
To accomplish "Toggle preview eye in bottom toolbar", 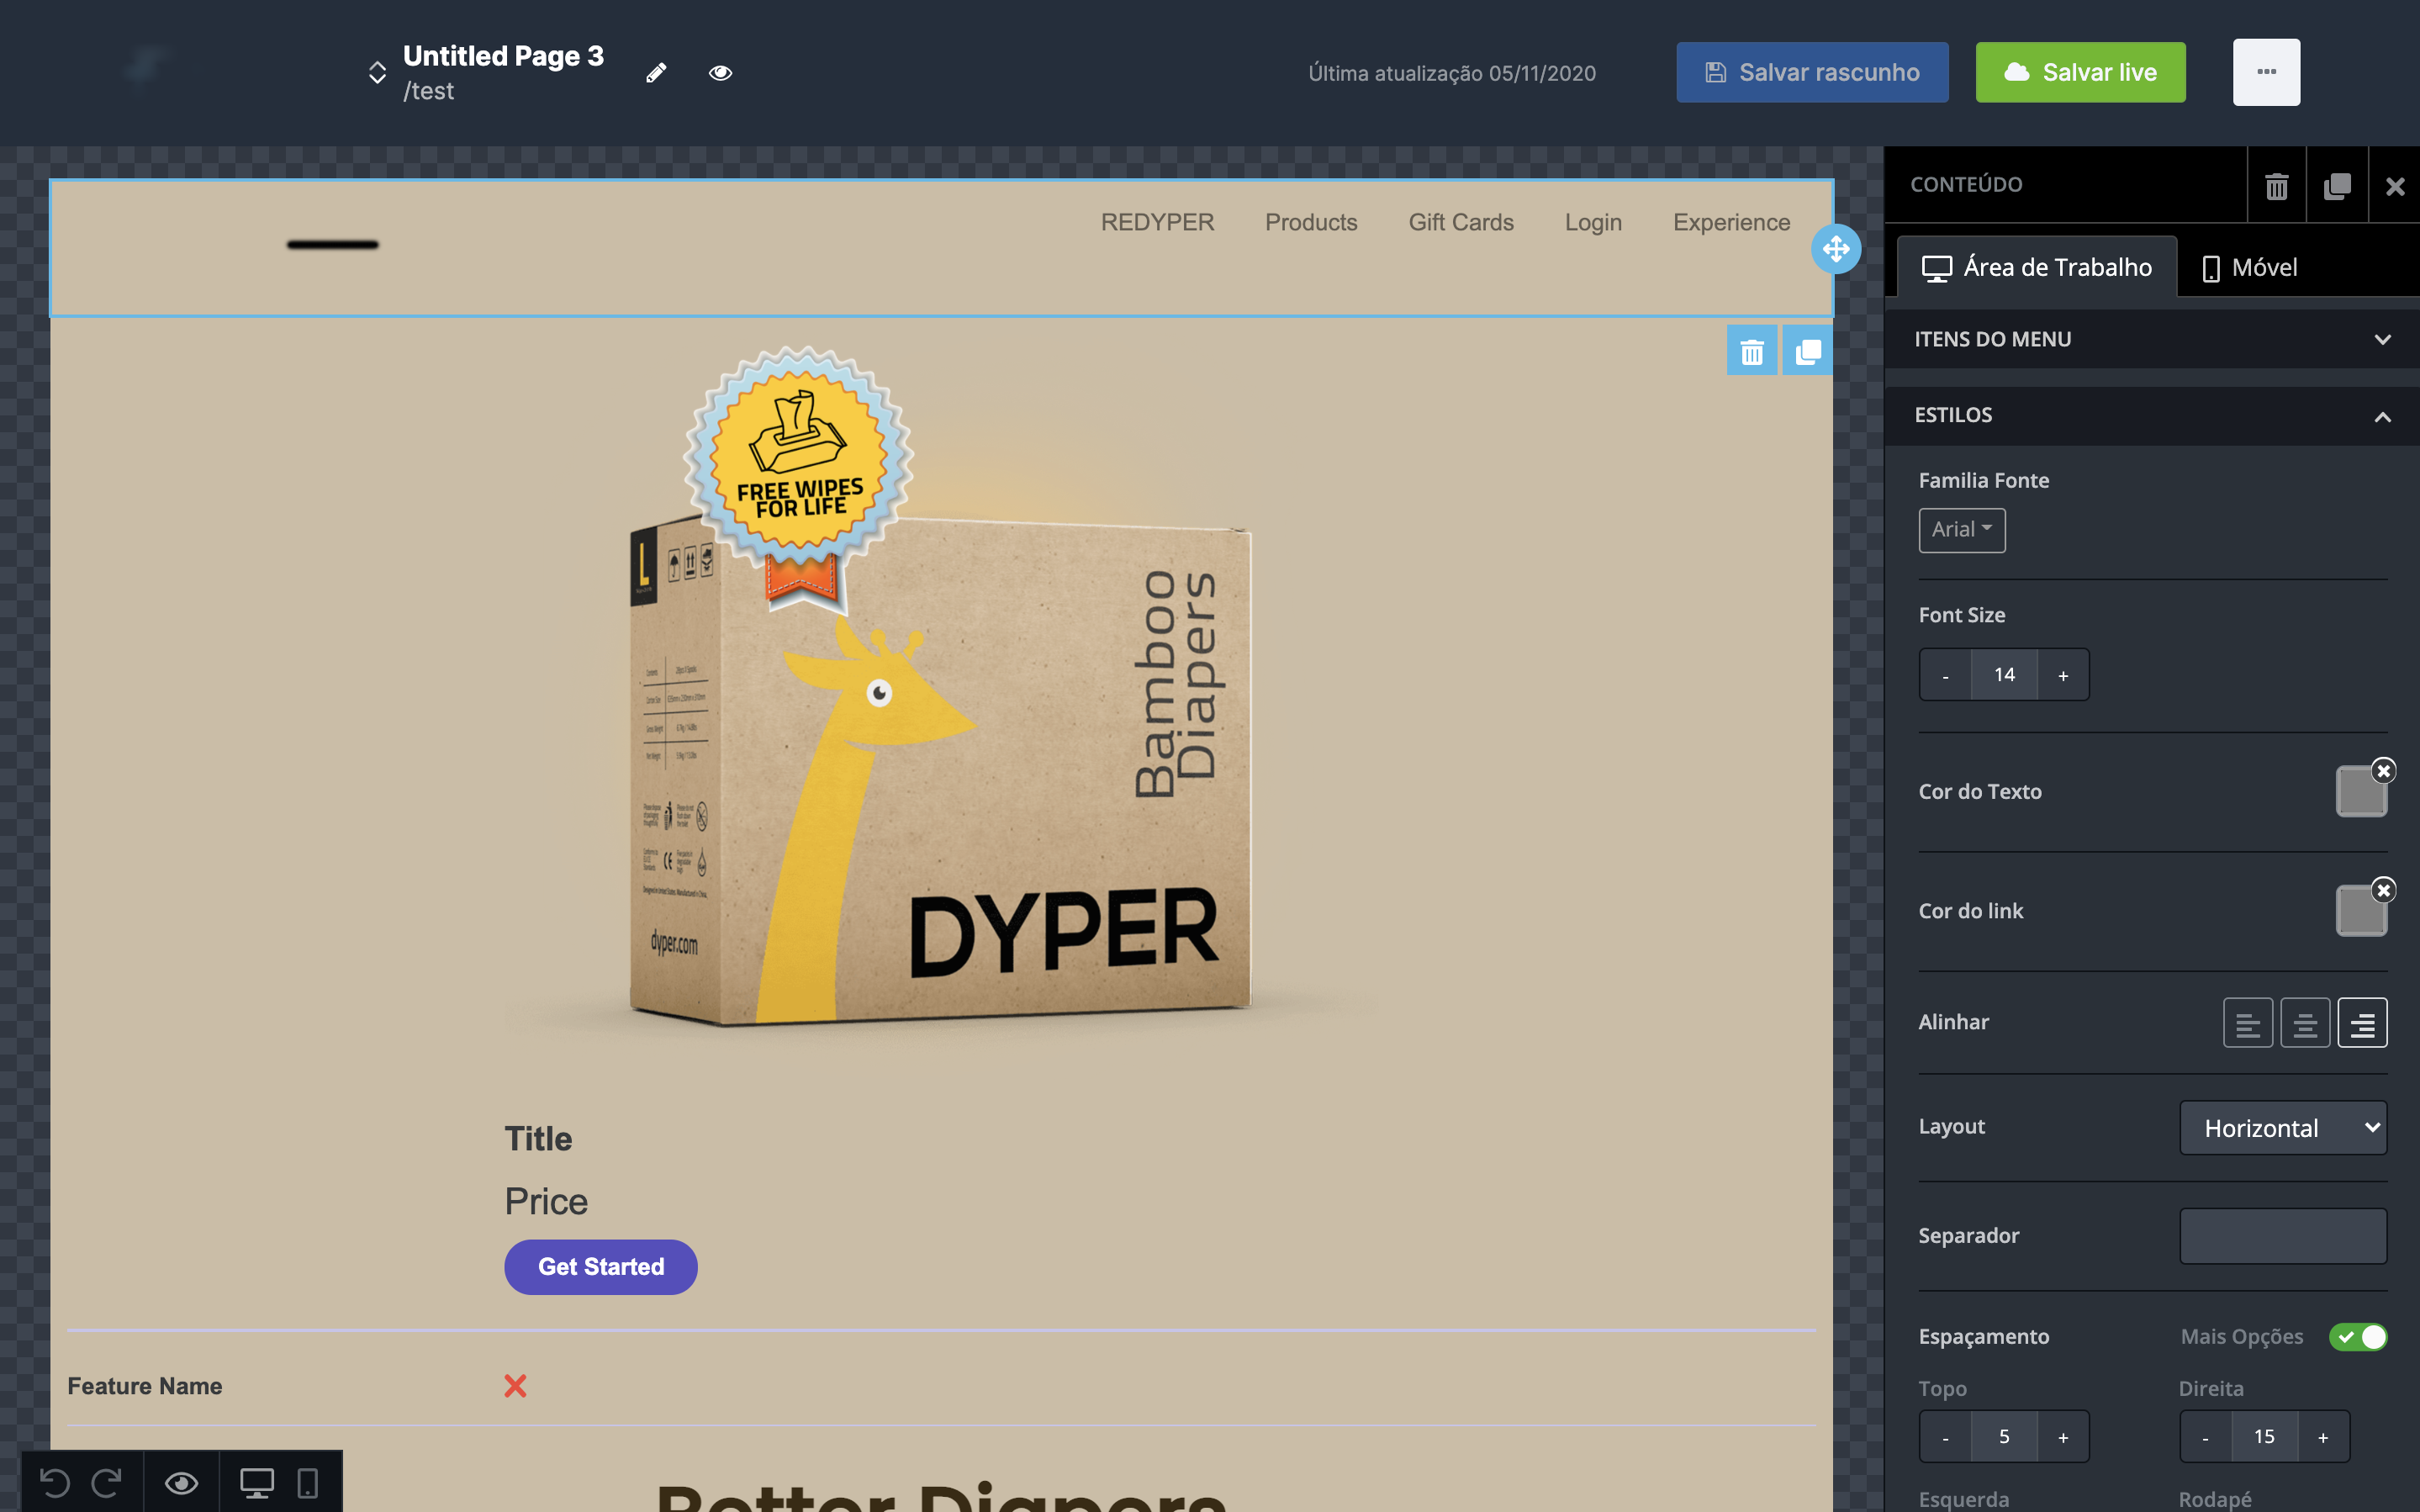I will click(181, 1482).
